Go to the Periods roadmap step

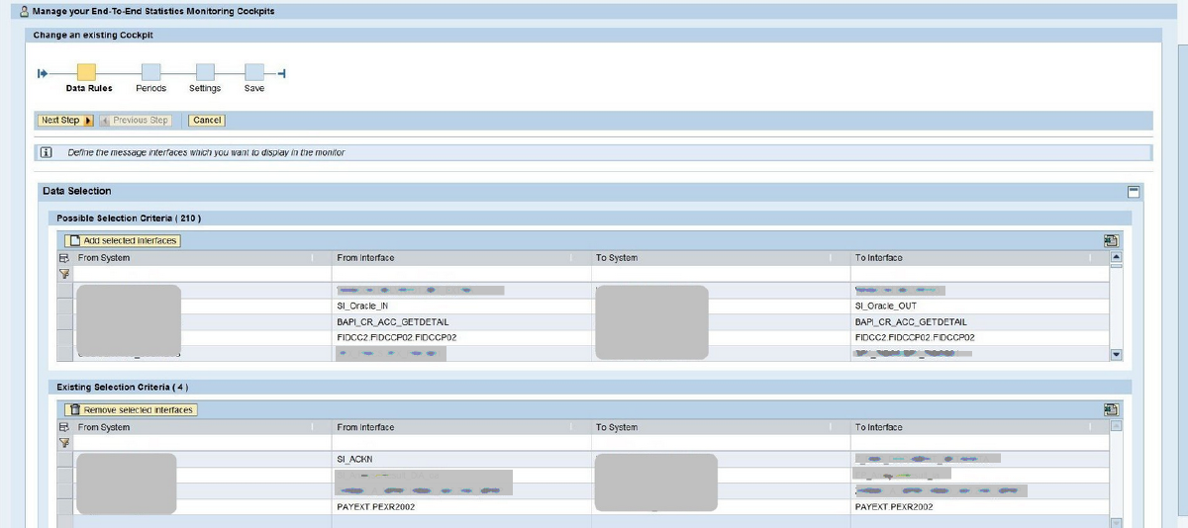tap(150, 72)
